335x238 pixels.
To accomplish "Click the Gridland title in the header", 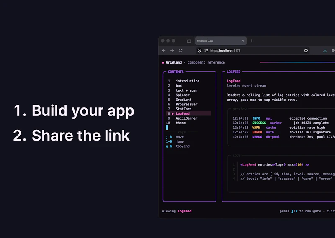I will tap(174, 63).
